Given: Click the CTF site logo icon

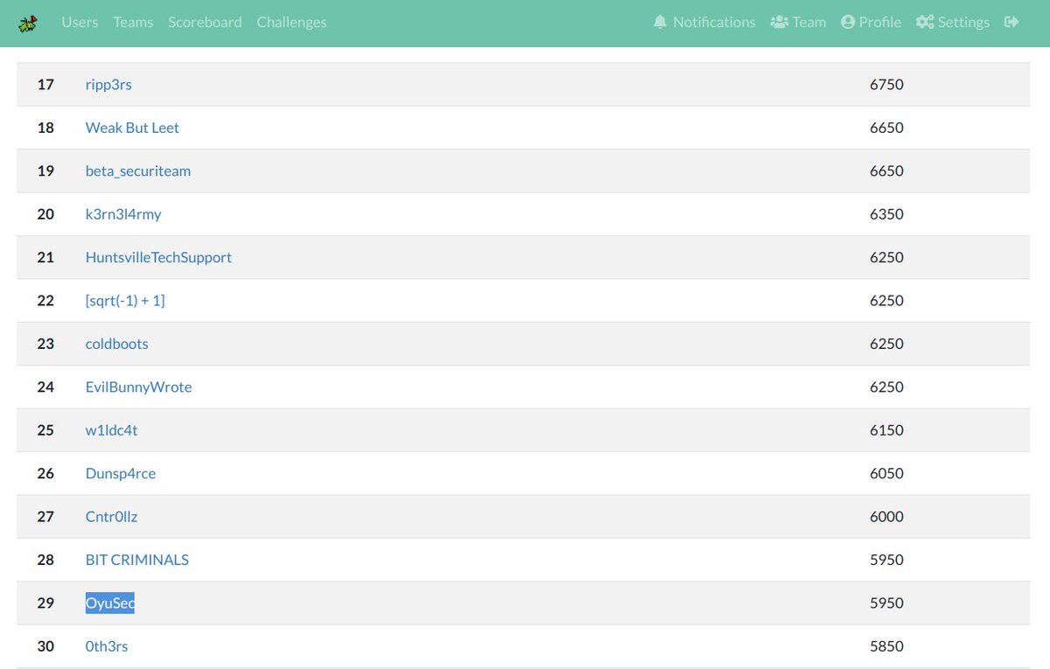Looking at the screenshot, I should 28,23.
